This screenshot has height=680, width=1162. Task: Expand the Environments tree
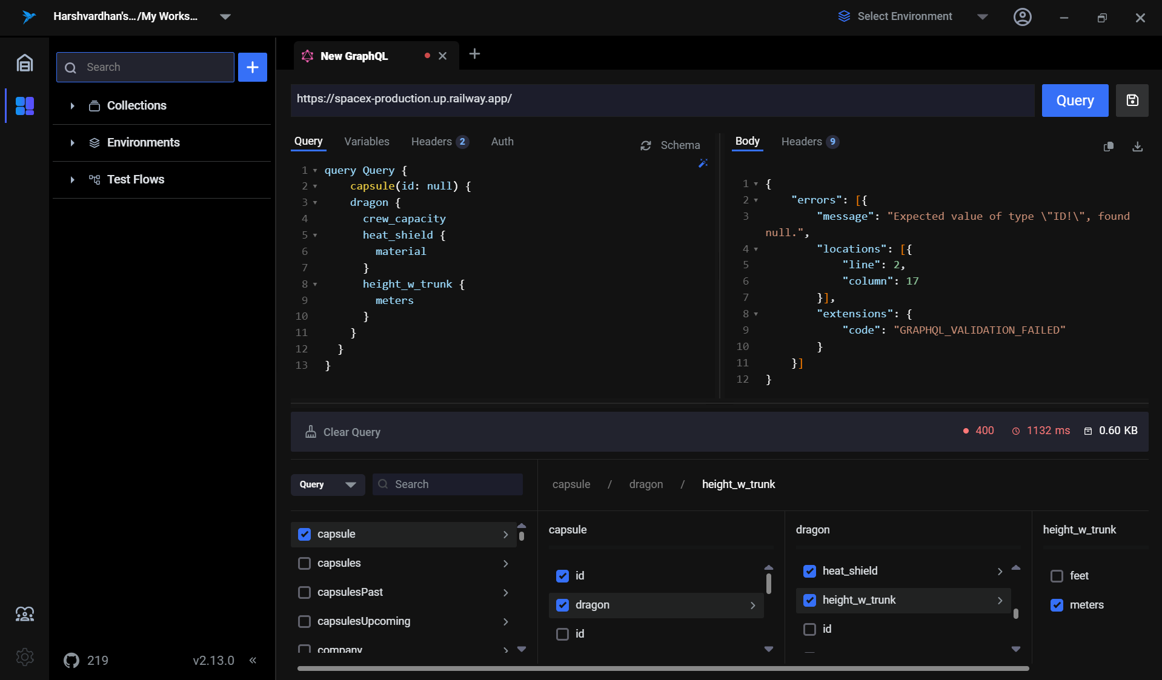click(73, 143)
